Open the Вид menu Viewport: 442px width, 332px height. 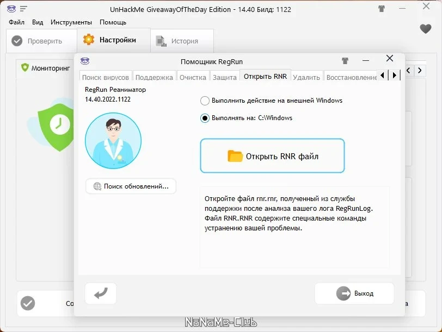(38, 22)
